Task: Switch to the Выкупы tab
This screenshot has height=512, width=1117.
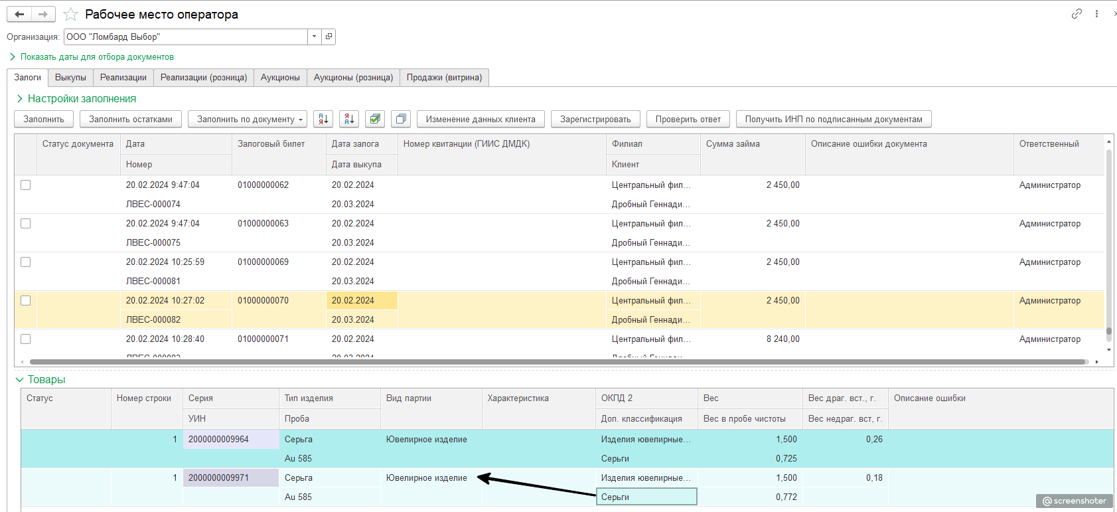Action: [x=70, y=78]
